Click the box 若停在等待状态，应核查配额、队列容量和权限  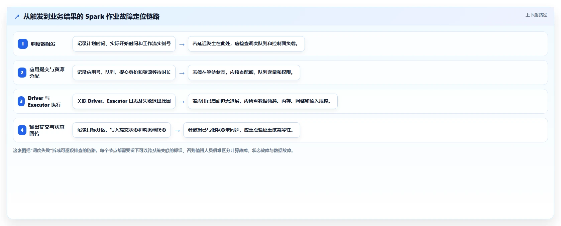[x=244, y=73]
